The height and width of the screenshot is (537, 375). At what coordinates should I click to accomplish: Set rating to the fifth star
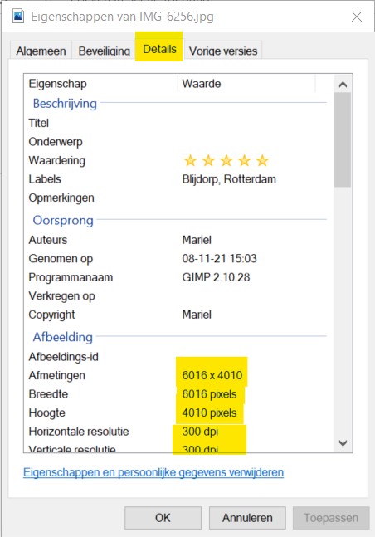[262, 160]
